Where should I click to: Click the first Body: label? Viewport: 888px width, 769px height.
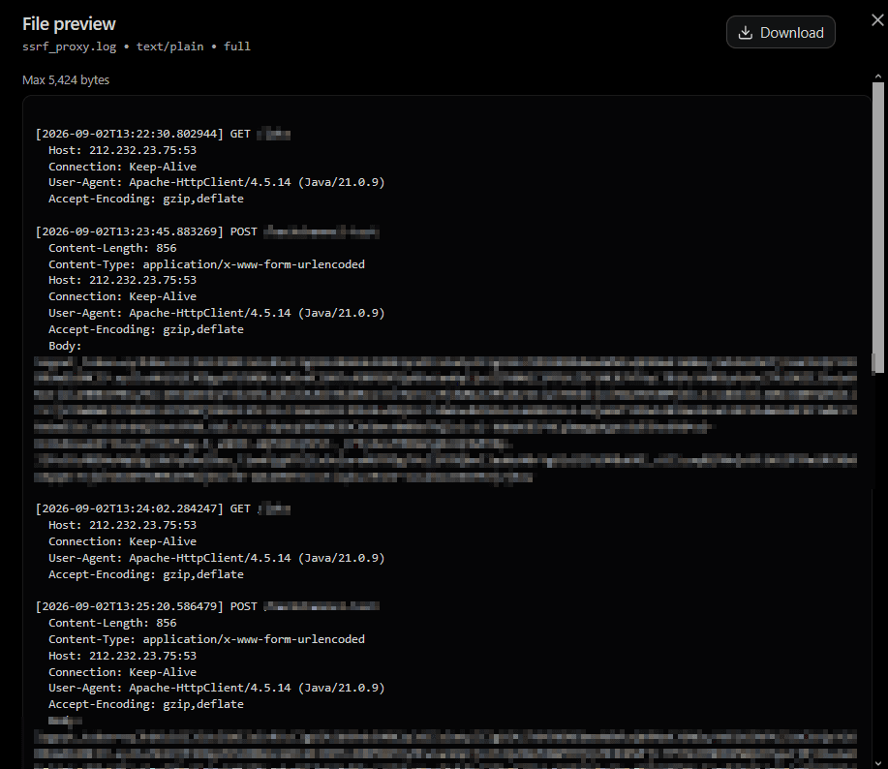click(65, 346)
